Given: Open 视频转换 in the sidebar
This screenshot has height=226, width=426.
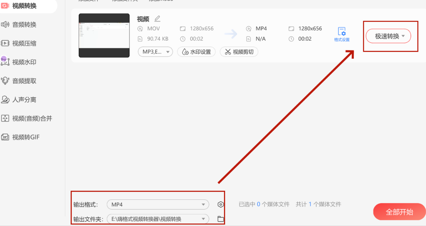Looking at the screenshot, I should (x=25, y=6).
